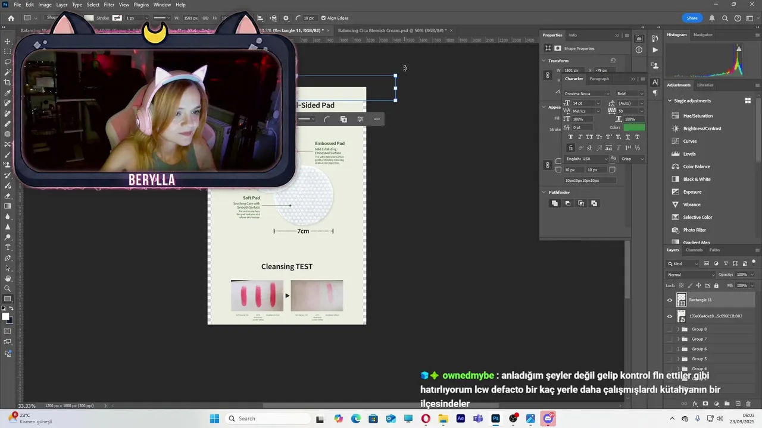The width and height of the screenshot is (762, 428).
Task: Click the Share button
Action: click(x=692, y=18)
